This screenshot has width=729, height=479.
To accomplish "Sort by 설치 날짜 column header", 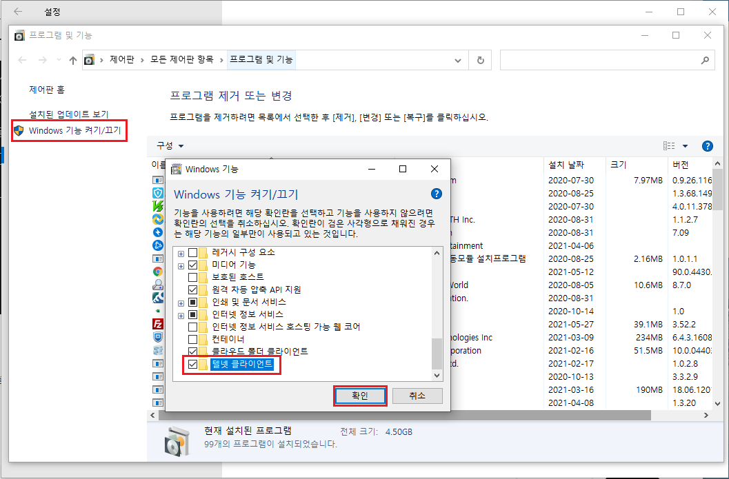I will click(x=575, y=165).
